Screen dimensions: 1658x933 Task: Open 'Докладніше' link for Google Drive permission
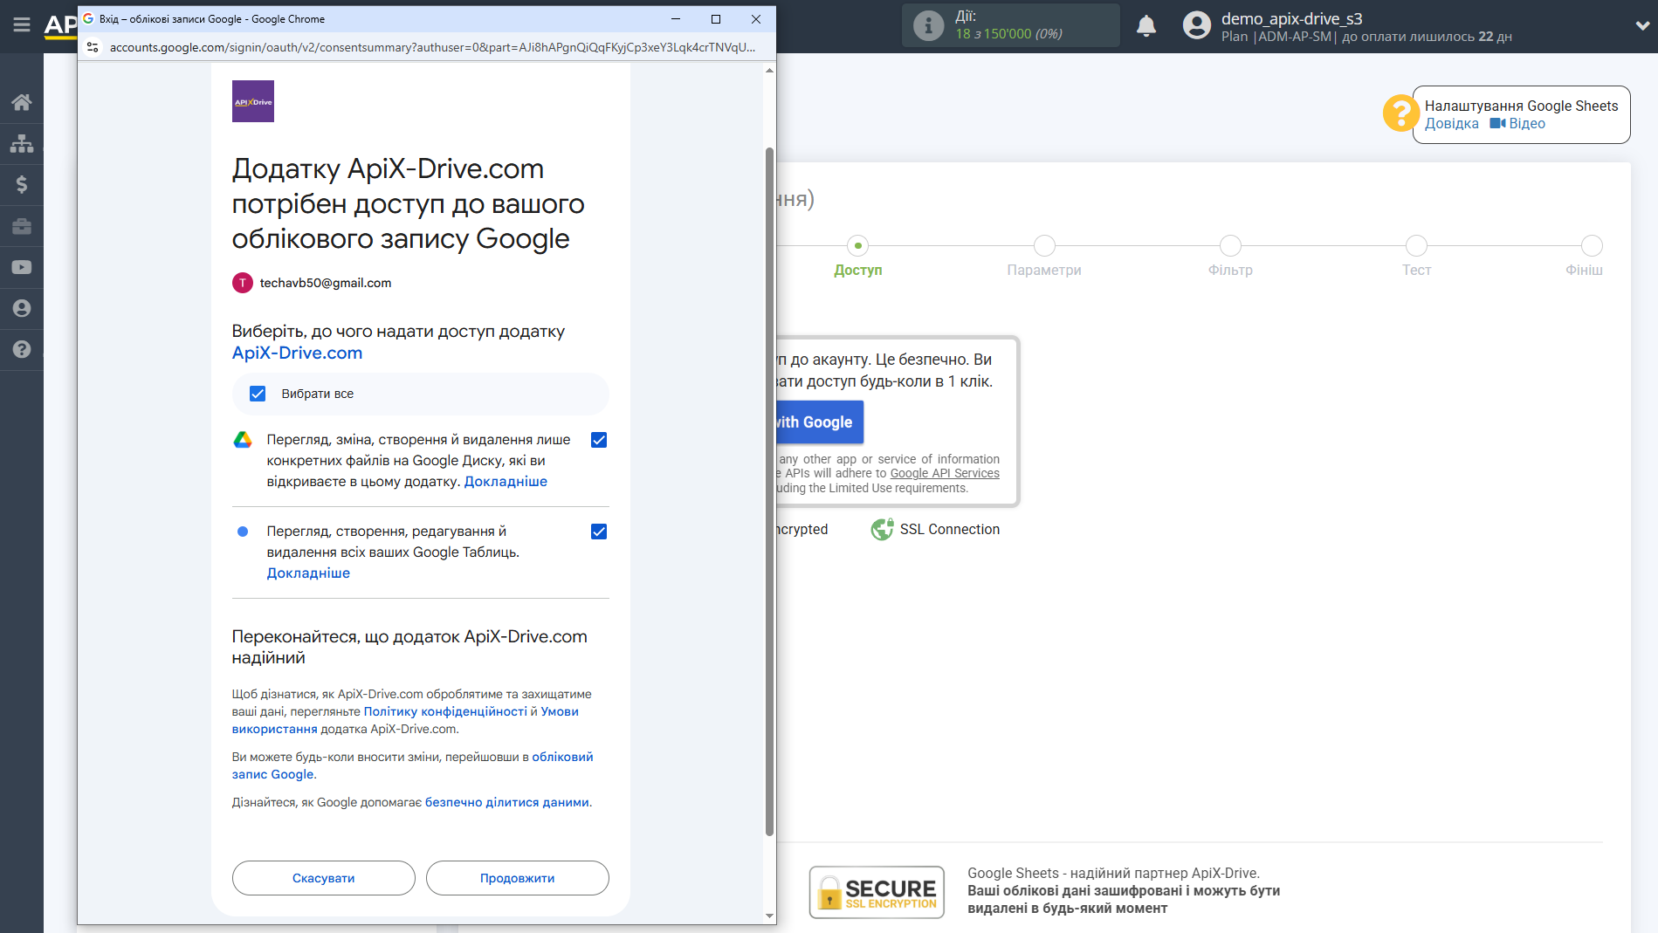[506, 482]
